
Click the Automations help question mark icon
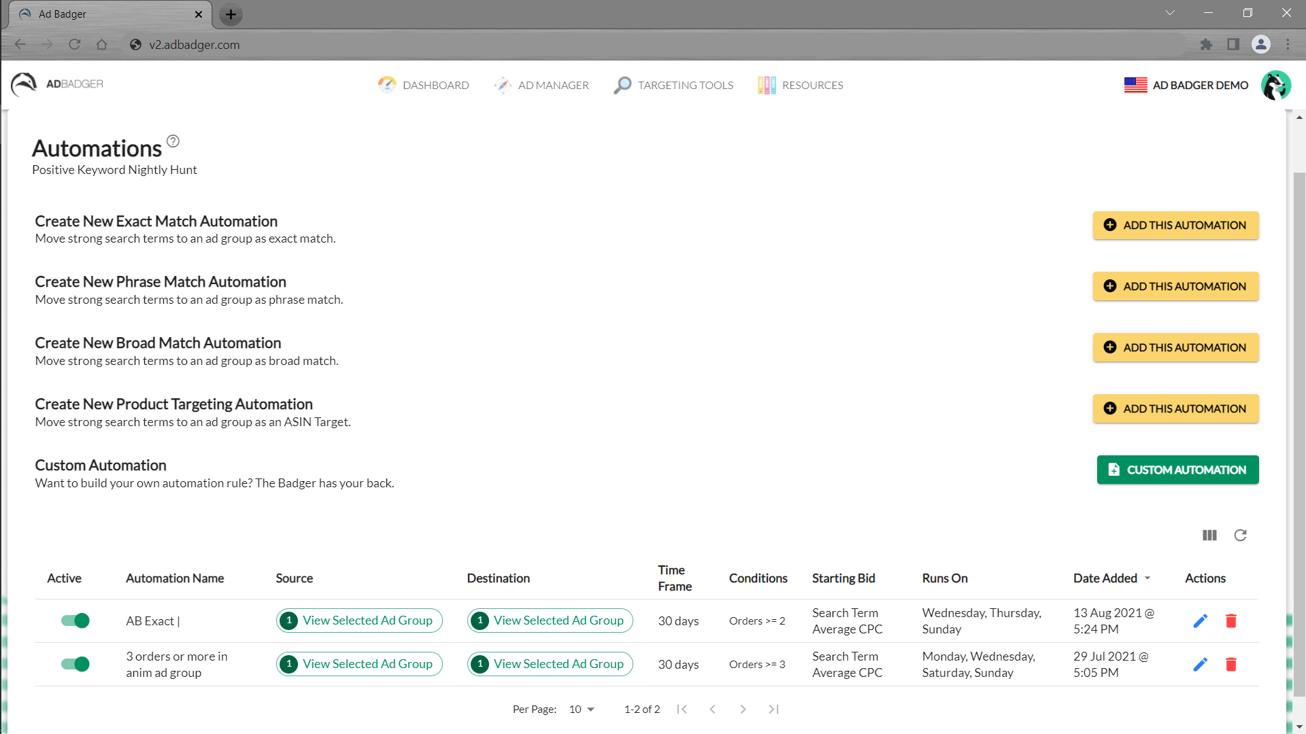[x=172, y=141]
